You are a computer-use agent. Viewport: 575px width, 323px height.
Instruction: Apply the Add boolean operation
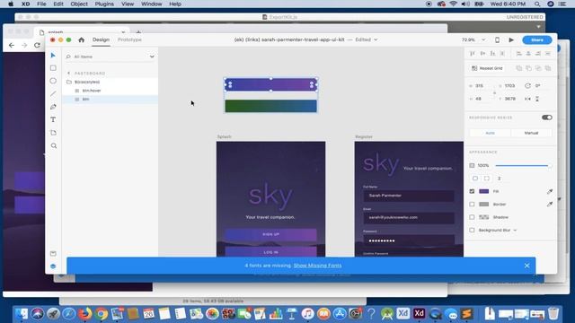pyautogui.click(x=518, y=68)
